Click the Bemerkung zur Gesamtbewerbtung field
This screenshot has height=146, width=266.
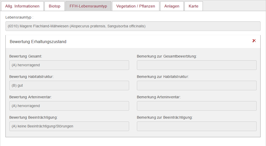click(x=197, y=65)
